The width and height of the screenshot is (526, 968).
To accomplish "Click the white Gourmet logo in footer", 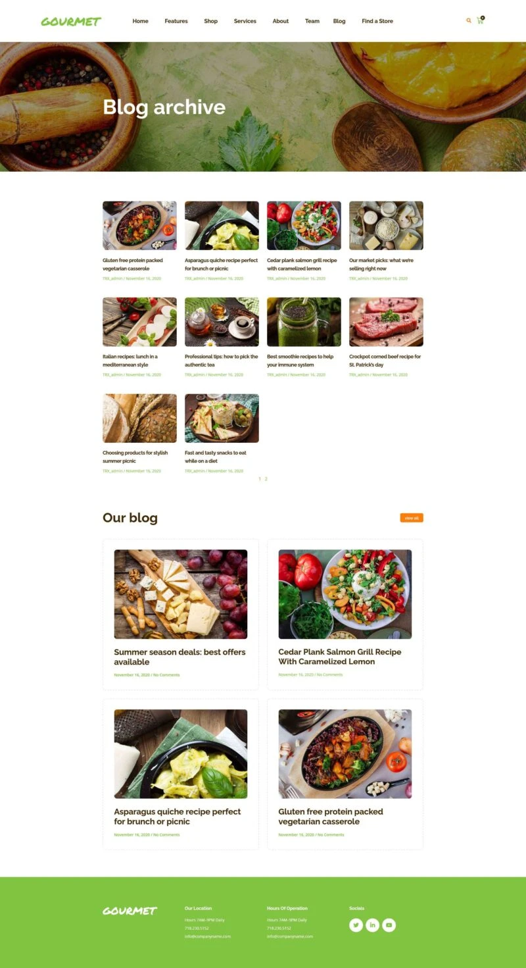I will pos(130,911).
